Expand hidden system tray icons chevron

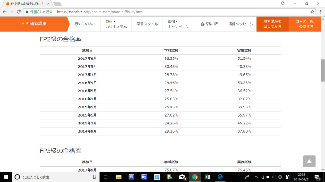[x=256, y=177]
